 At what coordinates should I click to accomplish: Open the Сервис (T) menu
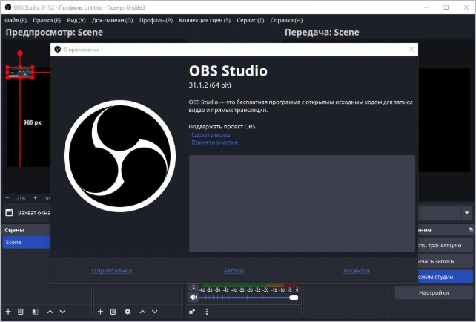point(251,20)
